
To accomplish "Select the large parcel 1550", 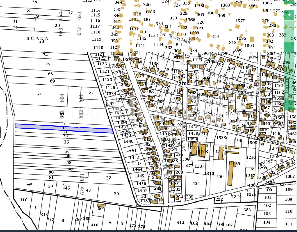I will tap(218, 177).
